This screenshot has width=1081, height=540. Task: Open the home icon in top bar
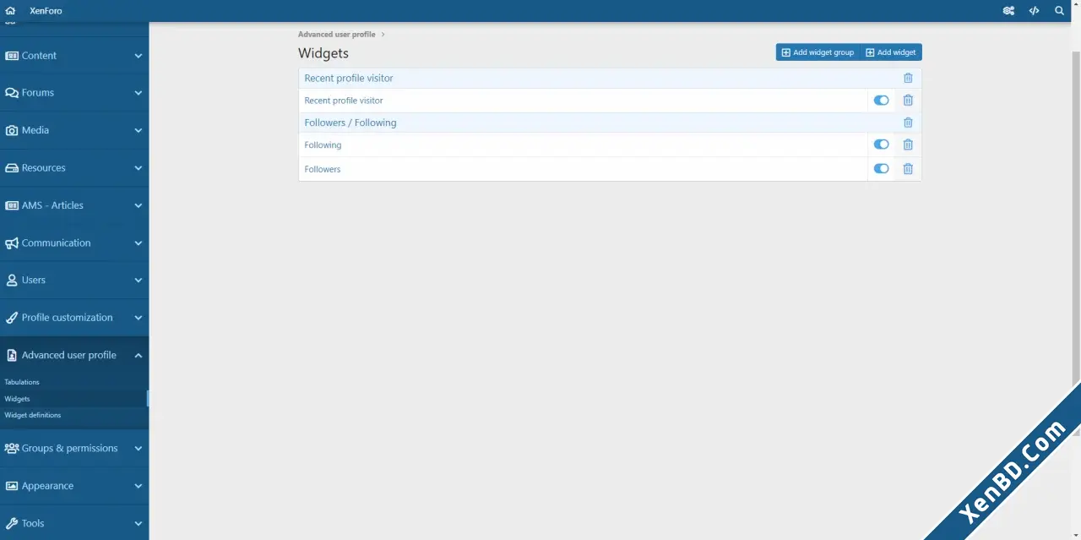coord(10,11)
